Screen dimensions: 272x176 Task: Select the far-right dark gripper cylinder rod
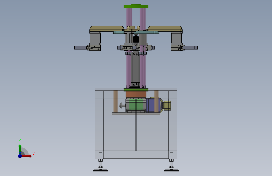click(190, 48)
